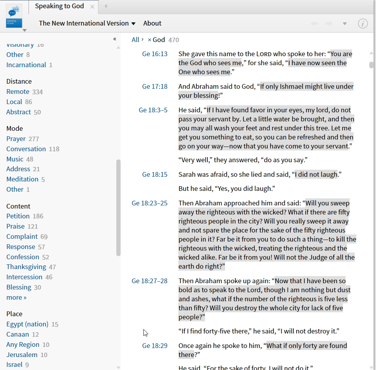Select the All breadcrumb link
Image resolution: width=376 pixels, height=370 pixels.
click(x=135, y=40)
